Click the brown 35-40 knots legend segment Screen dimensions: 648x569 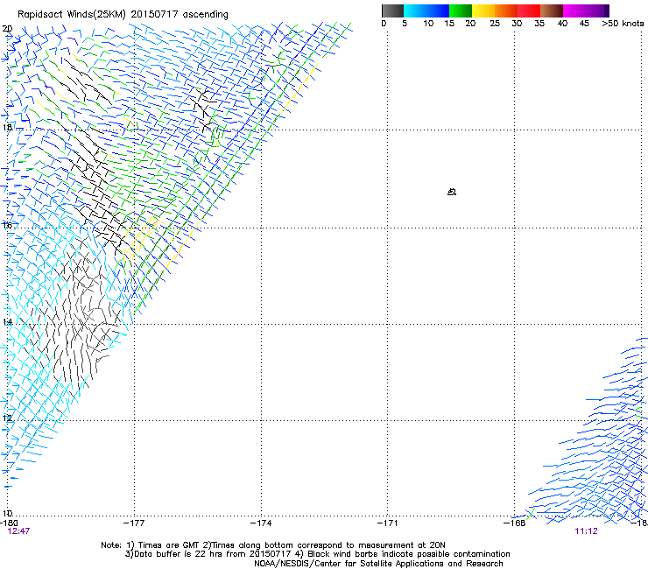(x=552, y=11)
